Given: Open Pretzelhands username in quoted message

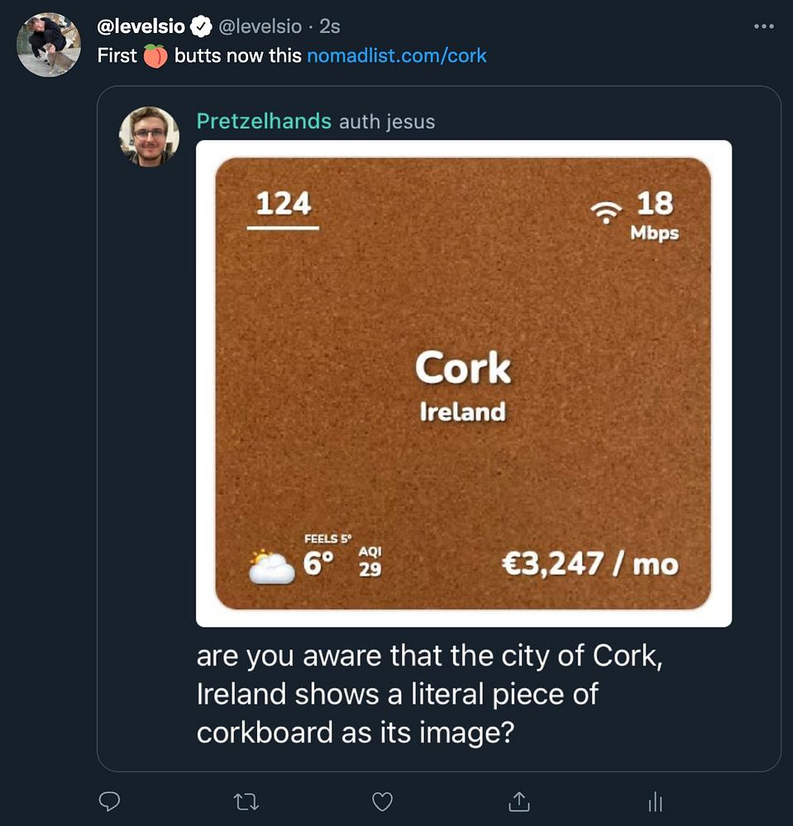Looking at the screenshot, I should [264, 121].
